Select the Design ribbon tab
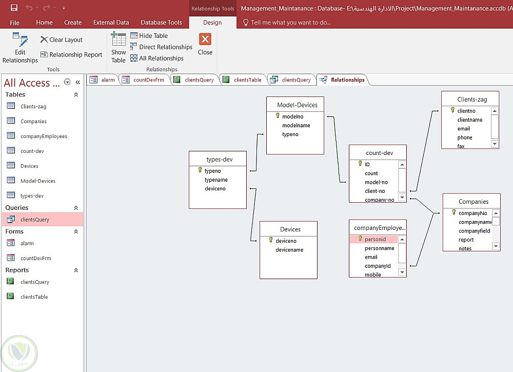Viewport: 513px width, 372px height. click(212, 22)
